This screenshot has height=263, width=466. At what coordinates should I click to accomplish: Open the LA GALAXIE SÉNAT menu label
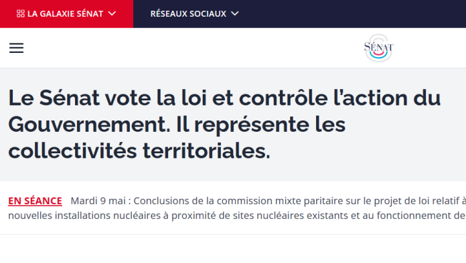click(65, 13)
